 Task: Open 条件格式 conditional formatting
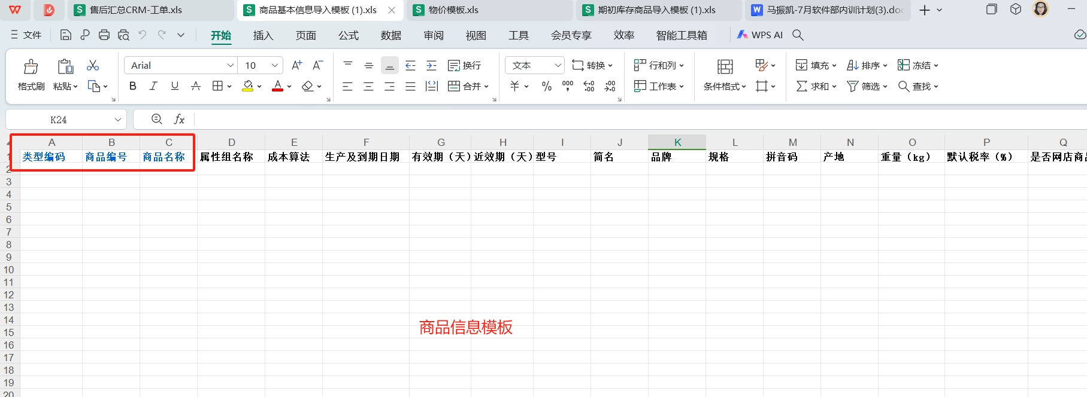[x=725, y=86]
